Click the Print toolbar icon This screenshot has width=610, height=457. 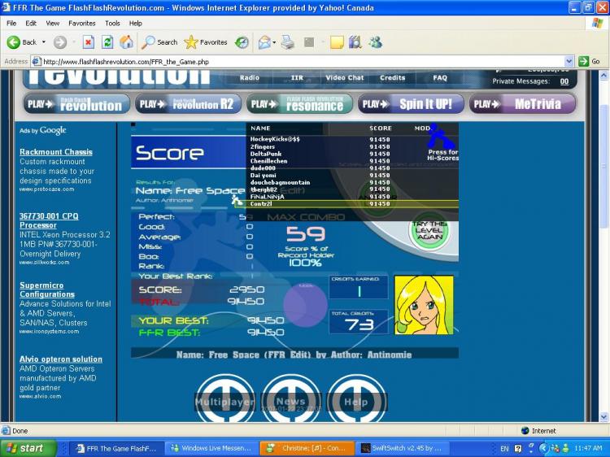[x=287, y=42]
